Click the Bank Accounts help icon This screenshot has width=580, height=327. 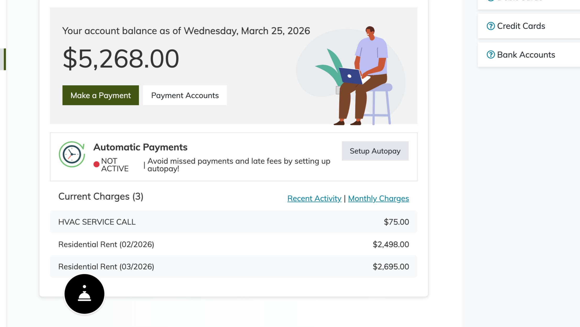click(x=490, y=55)
